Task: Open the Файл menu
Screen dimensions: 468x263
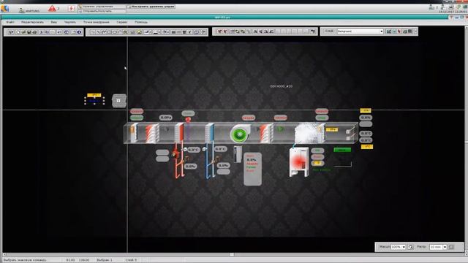Action: (10, 22)
